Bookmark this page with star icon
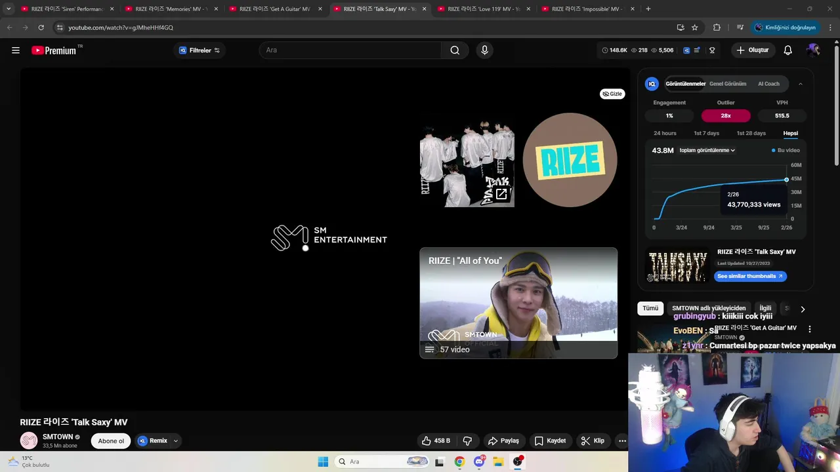The width and height of the screenshot is (840, 472). pos(694,28)
